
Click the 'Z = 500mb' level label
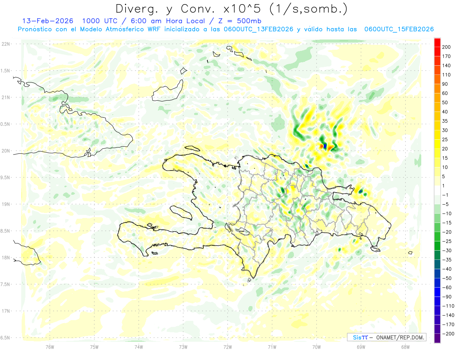click(239, 21)
